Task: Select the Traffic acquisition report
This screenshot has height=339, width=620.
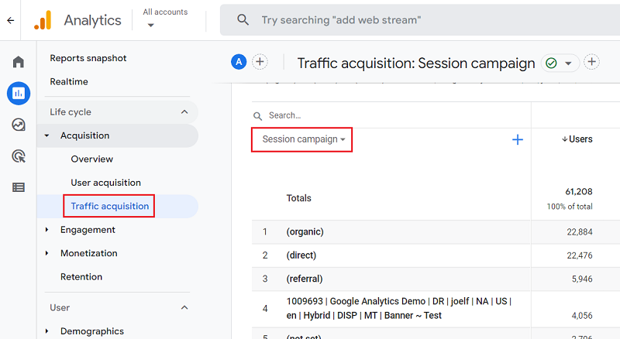Action: pyautogui.click(x=109, y=206)
